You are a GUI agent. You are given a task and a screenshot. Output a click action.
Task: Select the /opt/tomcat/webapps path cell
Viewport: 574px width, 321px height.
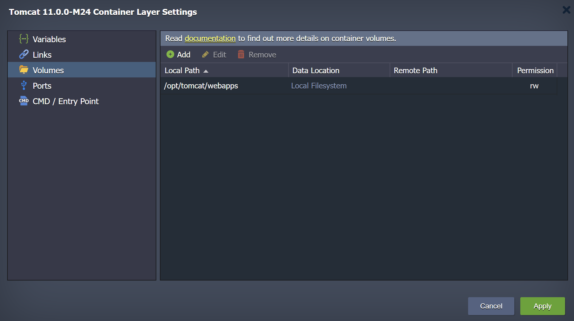tap(224, 86)
